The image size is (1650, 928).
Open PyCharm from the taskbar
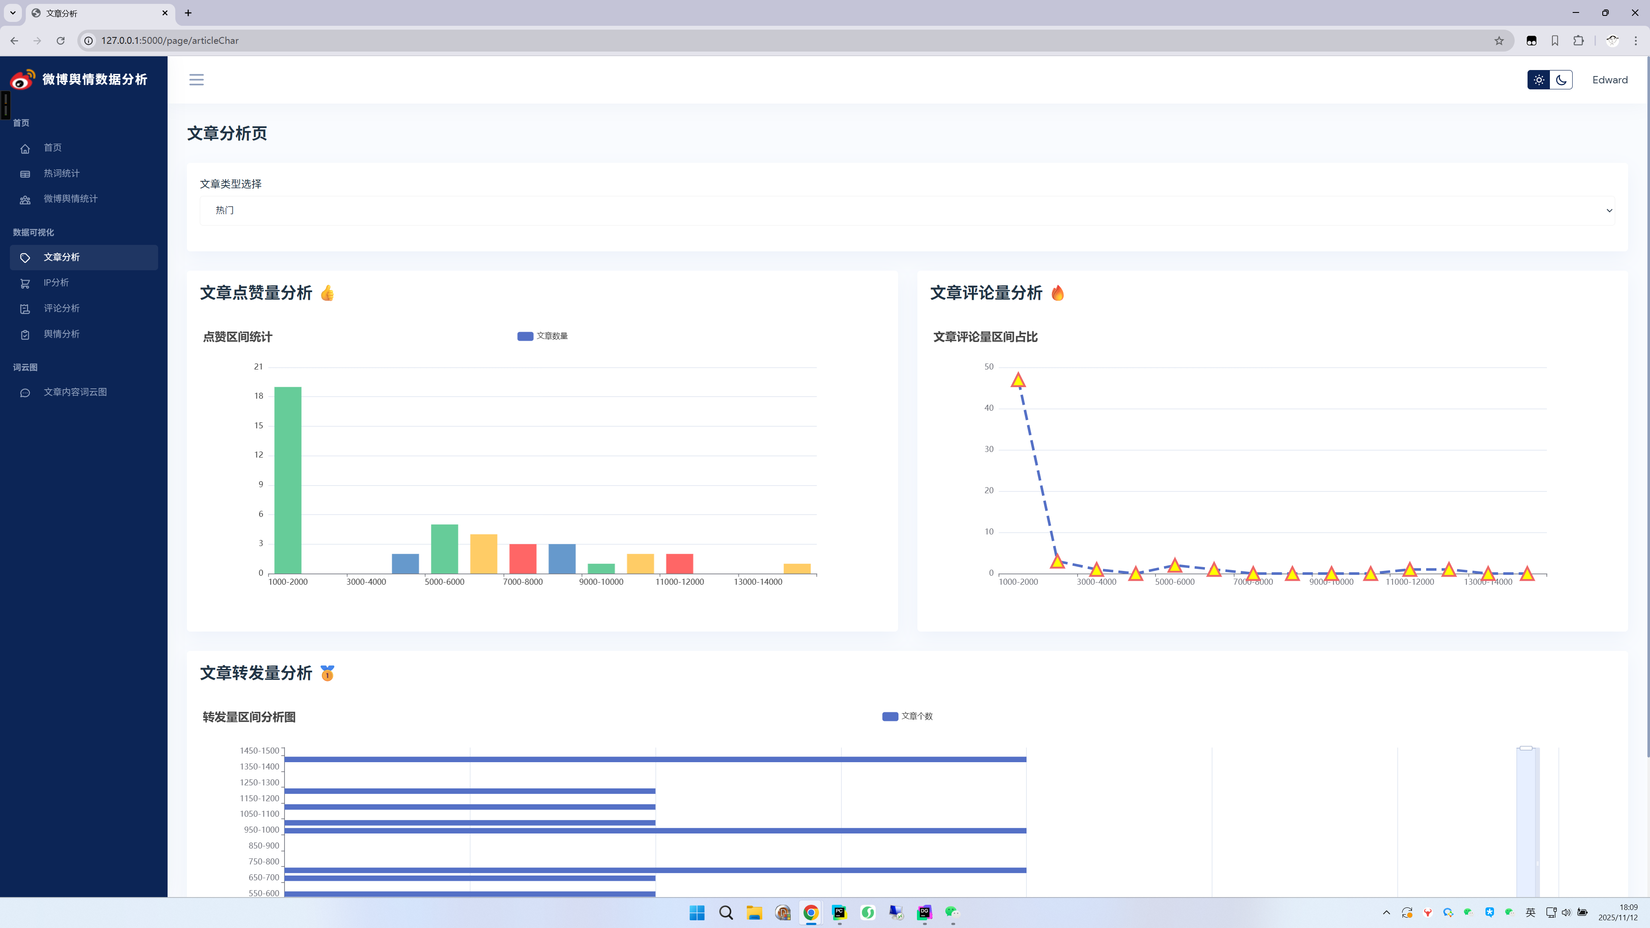[839, 913]
